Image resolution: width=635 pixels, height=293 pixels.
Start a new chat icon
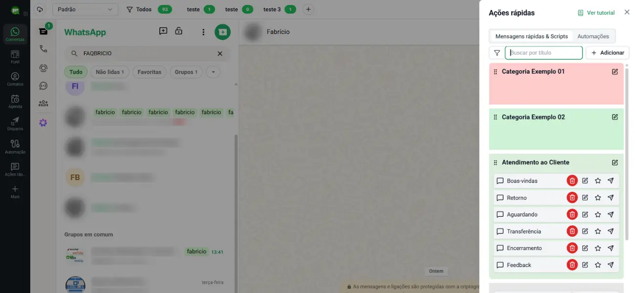163,31
